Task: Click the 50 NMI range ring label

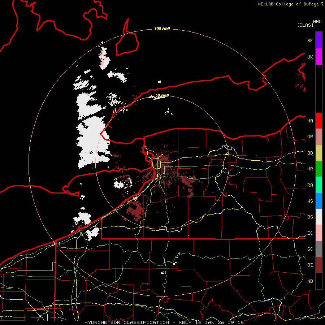Action: (x=162, y=95)
